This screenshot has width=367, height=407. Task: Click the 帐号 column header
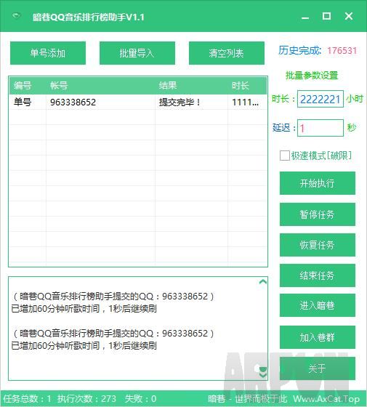tap(100, 86)
